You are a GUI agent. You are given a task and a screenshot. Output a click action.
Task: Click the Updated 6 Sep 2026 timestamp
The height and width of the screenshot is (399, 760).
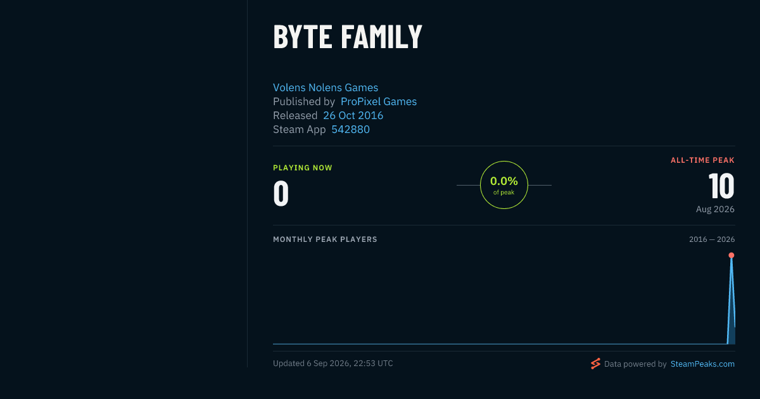click(333, 364)
